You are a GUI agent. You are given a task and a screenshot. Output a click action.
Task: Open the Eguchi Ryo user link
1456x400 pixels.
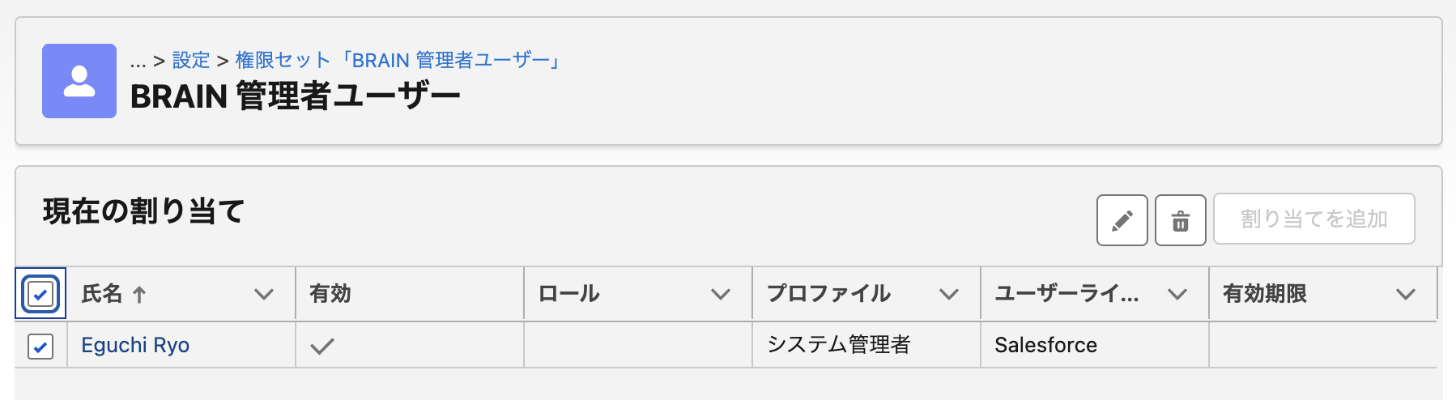[135, 346]
